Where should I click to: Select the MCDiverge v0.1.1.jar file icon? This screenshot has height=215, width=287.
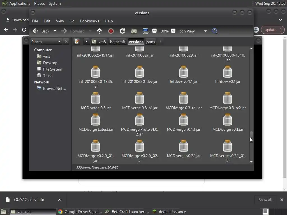[x=184, y=120]
